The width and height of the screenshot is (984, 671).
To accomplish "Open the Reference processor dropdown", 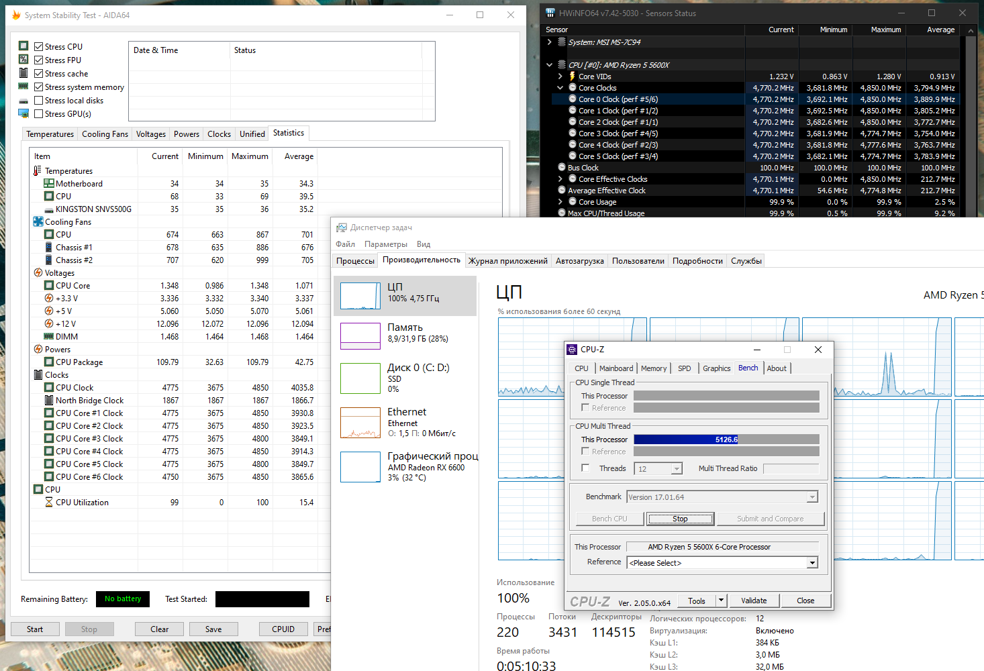I will click(812, 563).
